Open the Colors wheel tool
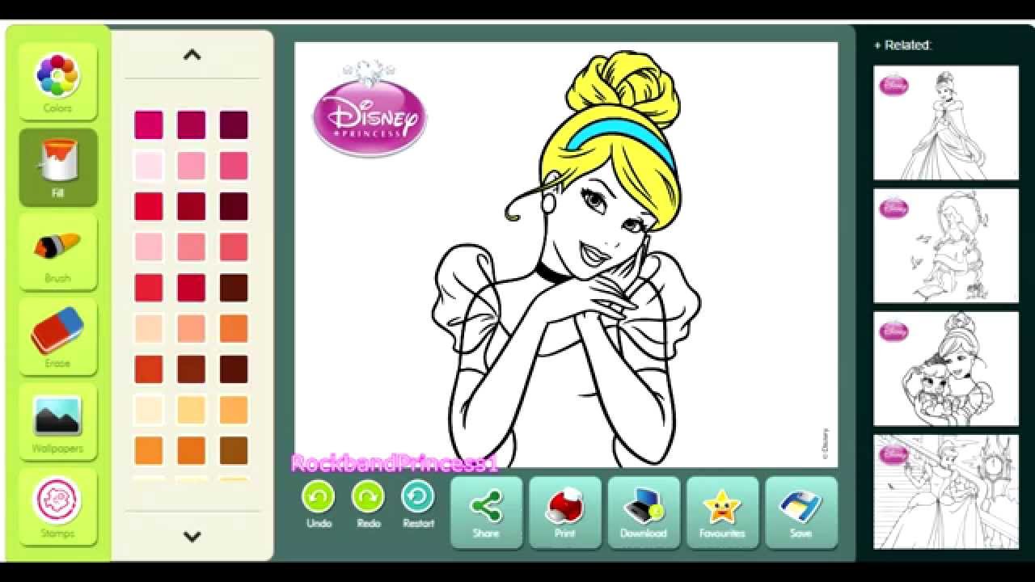1035x582 pixels. pos(57,82)
